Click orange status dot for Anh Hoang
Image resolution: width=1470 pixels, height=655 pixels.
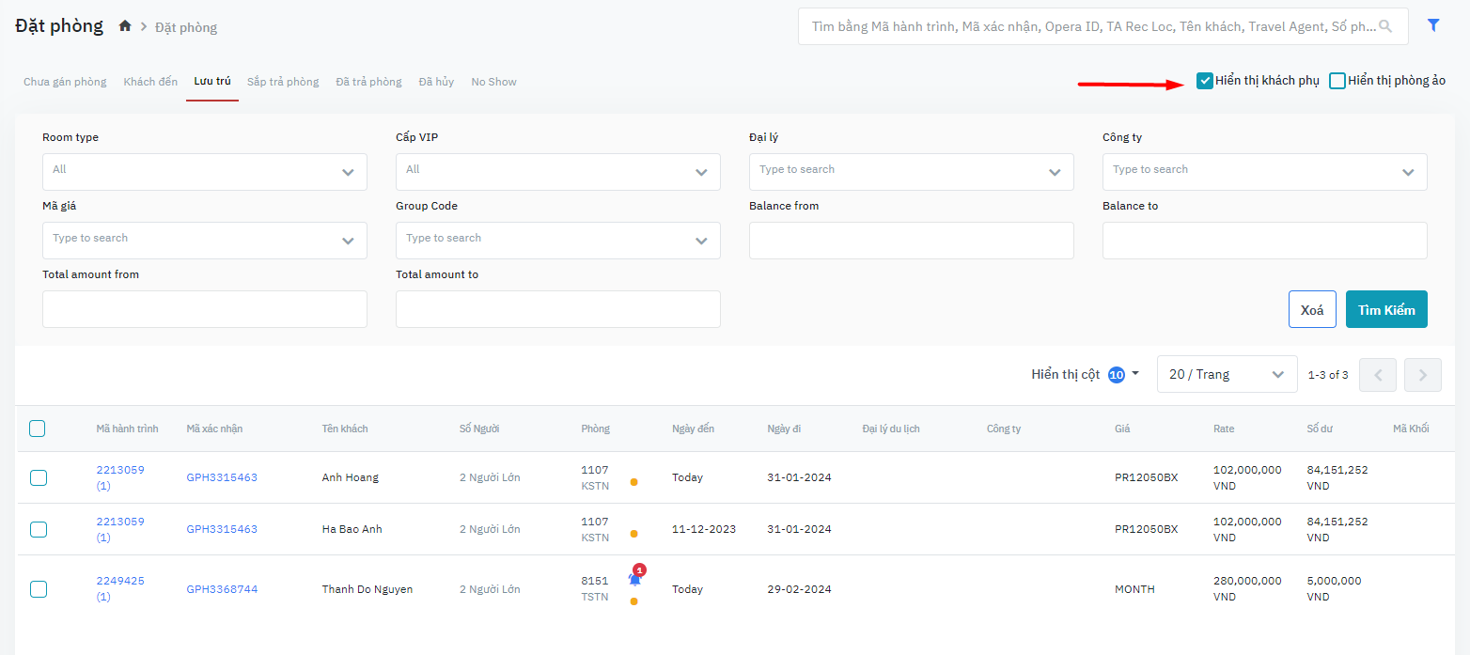[x=633, y=482]
